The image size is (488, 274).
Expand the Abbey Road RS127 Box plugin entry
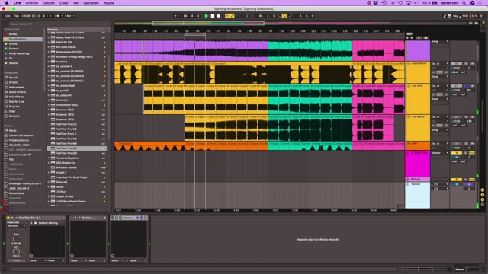click(49, 37)
